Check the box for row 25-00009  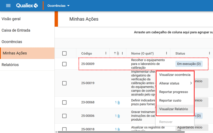pyautogui.click(x=65, y=64)
